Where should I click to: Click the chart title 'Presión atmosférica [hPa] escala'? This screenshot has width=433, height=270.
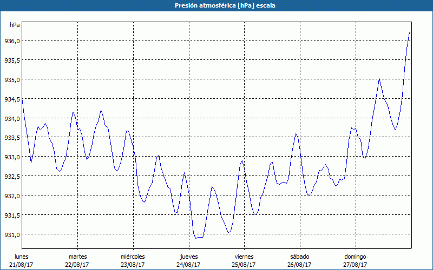tap(216, 5)
